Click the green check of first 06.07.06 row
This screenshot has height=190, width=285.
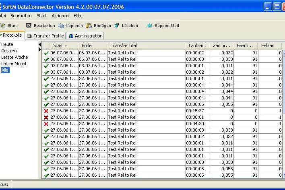[46, 53]
